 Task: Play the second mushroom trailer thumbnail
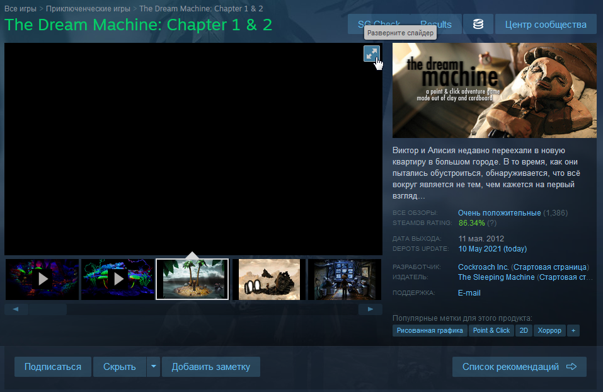(118, 279)
